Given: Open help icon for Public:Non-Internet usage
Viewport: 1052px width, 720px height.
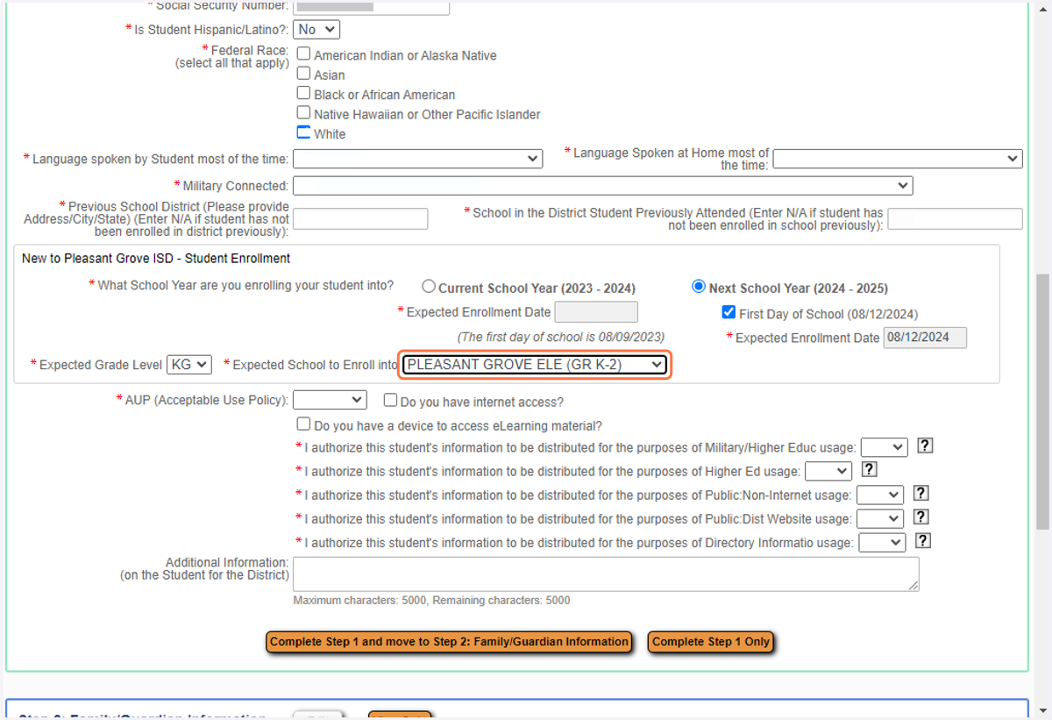Looking at the screenshot, I should 920,493.
